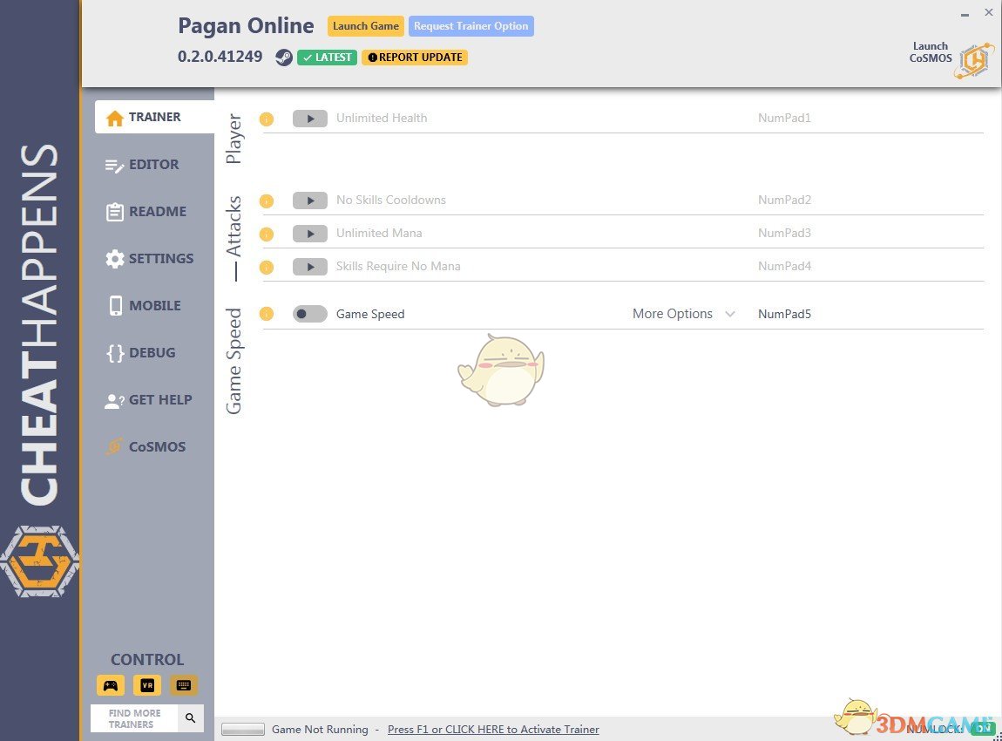Click the Launch CoSMOS icon
Screen dimensions: 1002x741
(x=973, y=58)
